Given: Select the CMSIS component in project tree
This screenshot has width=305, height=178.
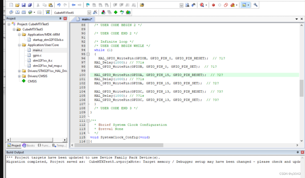Looking at the screenshot, I should [32, 81].
